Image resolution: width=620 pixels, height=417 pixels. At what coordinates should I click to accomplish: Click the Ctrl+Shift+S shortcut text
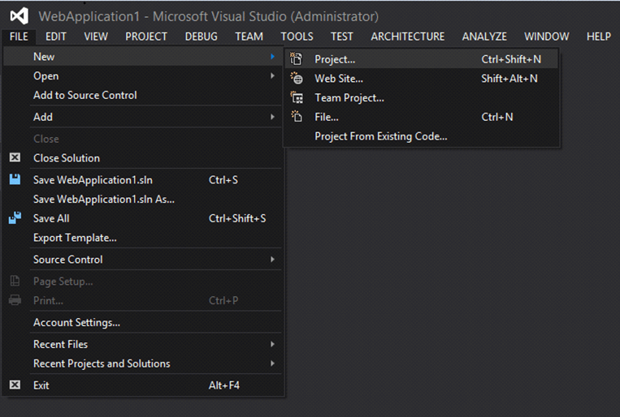[237, 218]
